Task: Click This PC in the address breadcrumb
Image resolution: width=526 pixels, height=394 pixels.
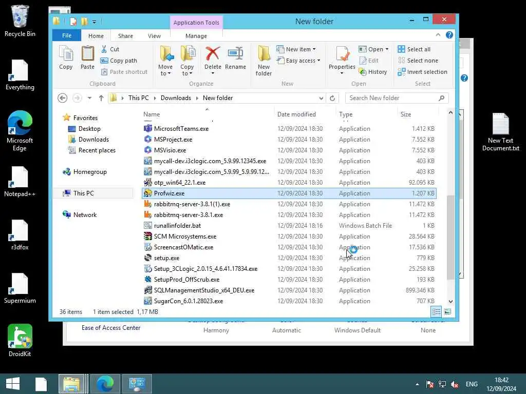Action: pos(138,98)
